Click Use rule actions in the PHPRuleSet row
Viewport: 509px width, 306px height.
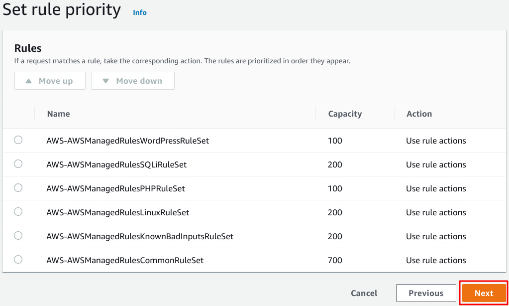point(436,188)
